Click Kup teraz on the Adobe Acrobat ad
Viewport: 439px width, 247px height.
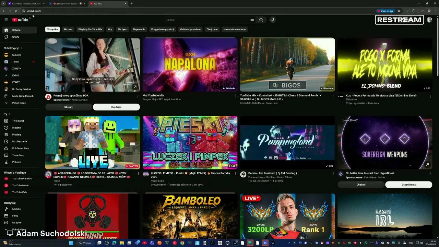116,107
